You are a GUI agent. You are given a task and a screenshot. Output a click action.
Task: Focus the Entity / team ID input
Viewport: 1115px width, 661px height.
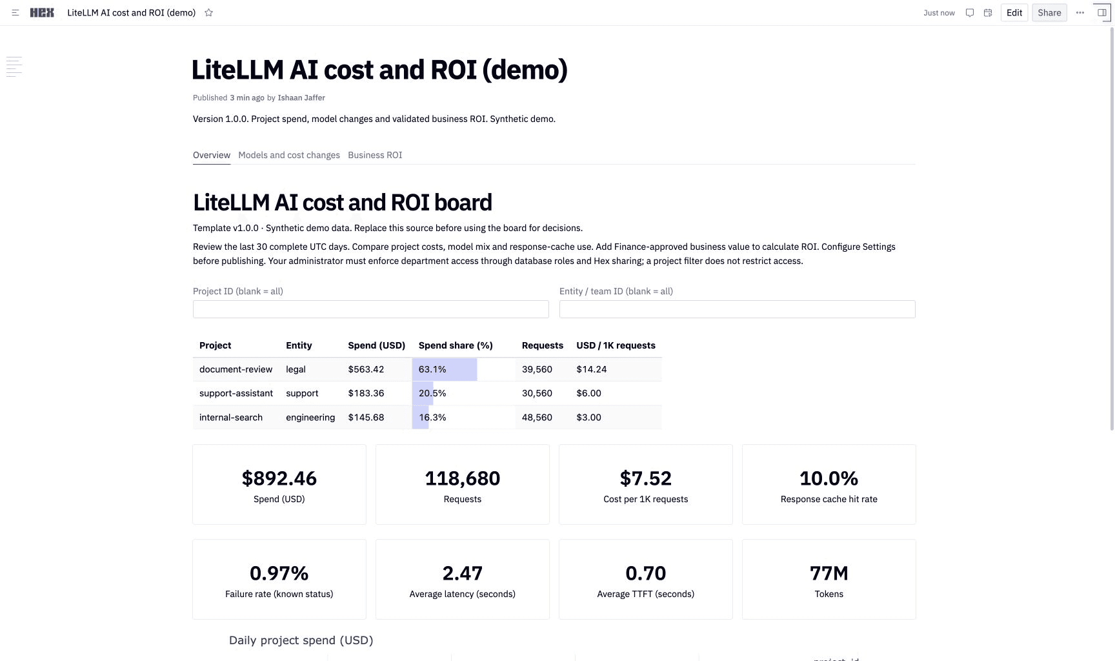pyautogui.click(x=738, y=309)
